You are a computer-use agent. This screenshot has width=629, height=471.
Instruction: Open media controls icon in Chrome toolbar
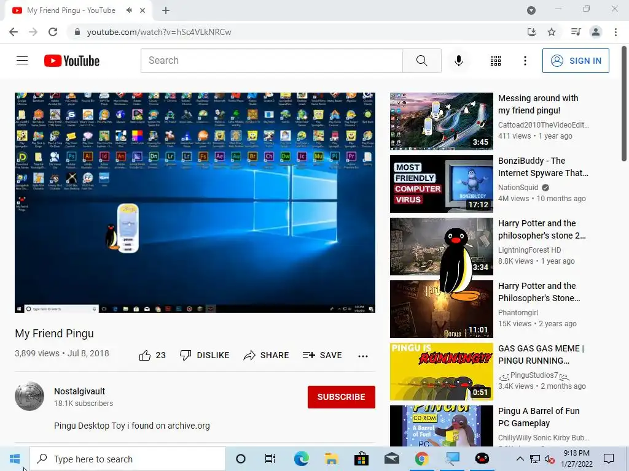pyautogui.click(x=576, y=32)
